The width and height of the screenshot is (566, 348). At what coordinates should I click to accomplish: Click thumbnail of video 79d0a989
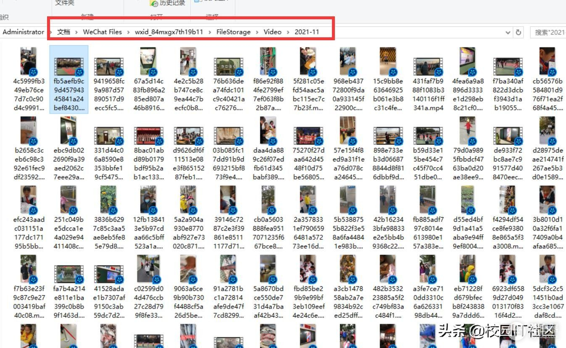[468, 130]
